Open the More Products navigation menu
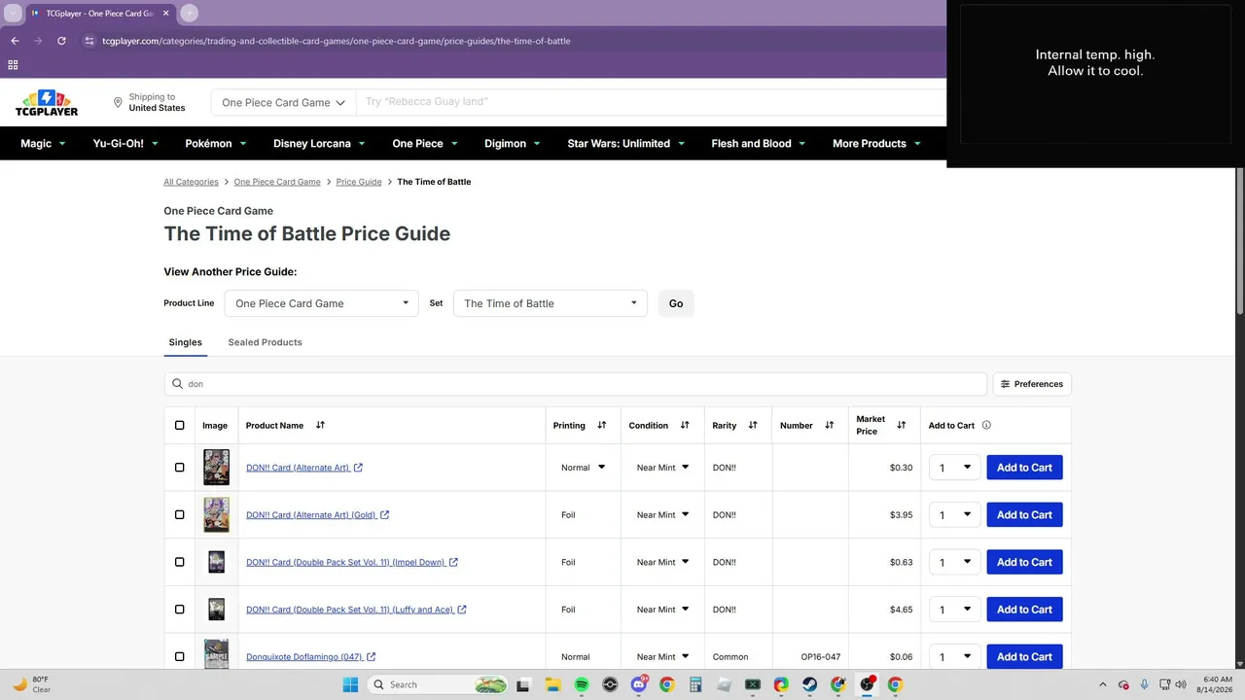 pyautogui.click(x=876, y=143)
